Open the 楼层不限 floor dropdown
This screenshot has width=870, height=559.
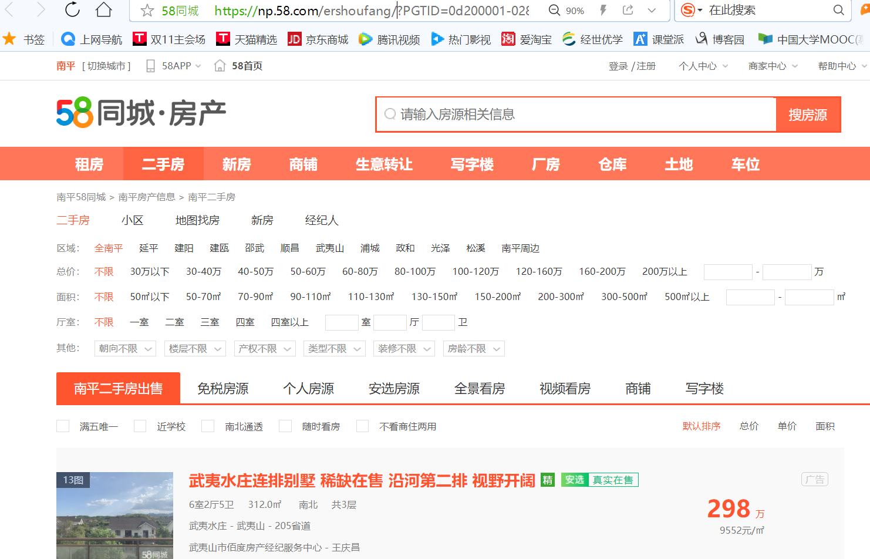tap(195, 349)
